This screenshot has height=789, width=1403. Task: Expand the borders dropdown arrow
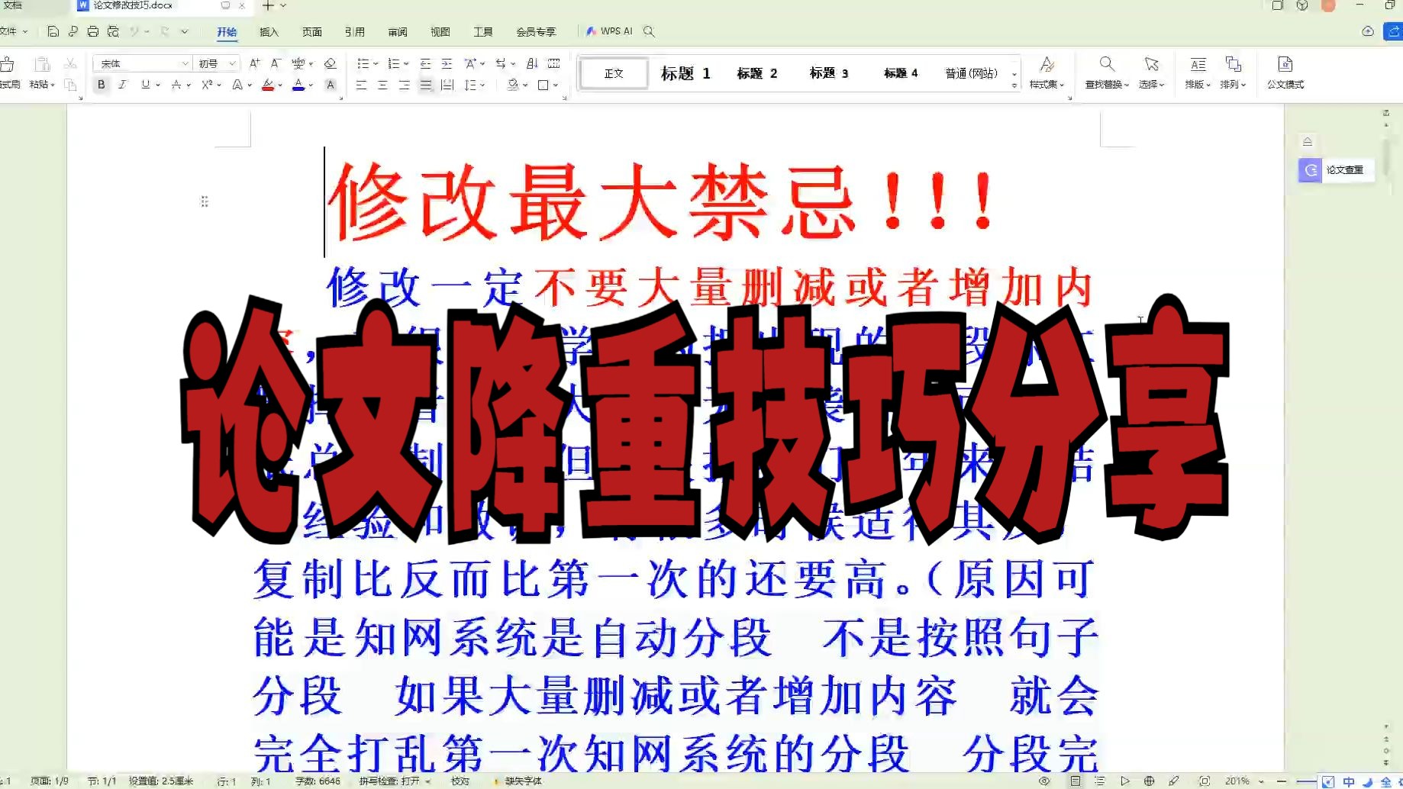(556, 85)
